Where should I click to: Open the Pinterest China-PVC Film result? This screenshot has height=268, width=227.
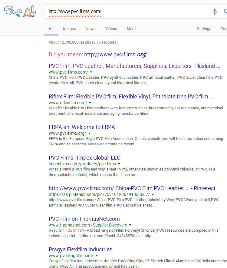(x=132, y=188)
